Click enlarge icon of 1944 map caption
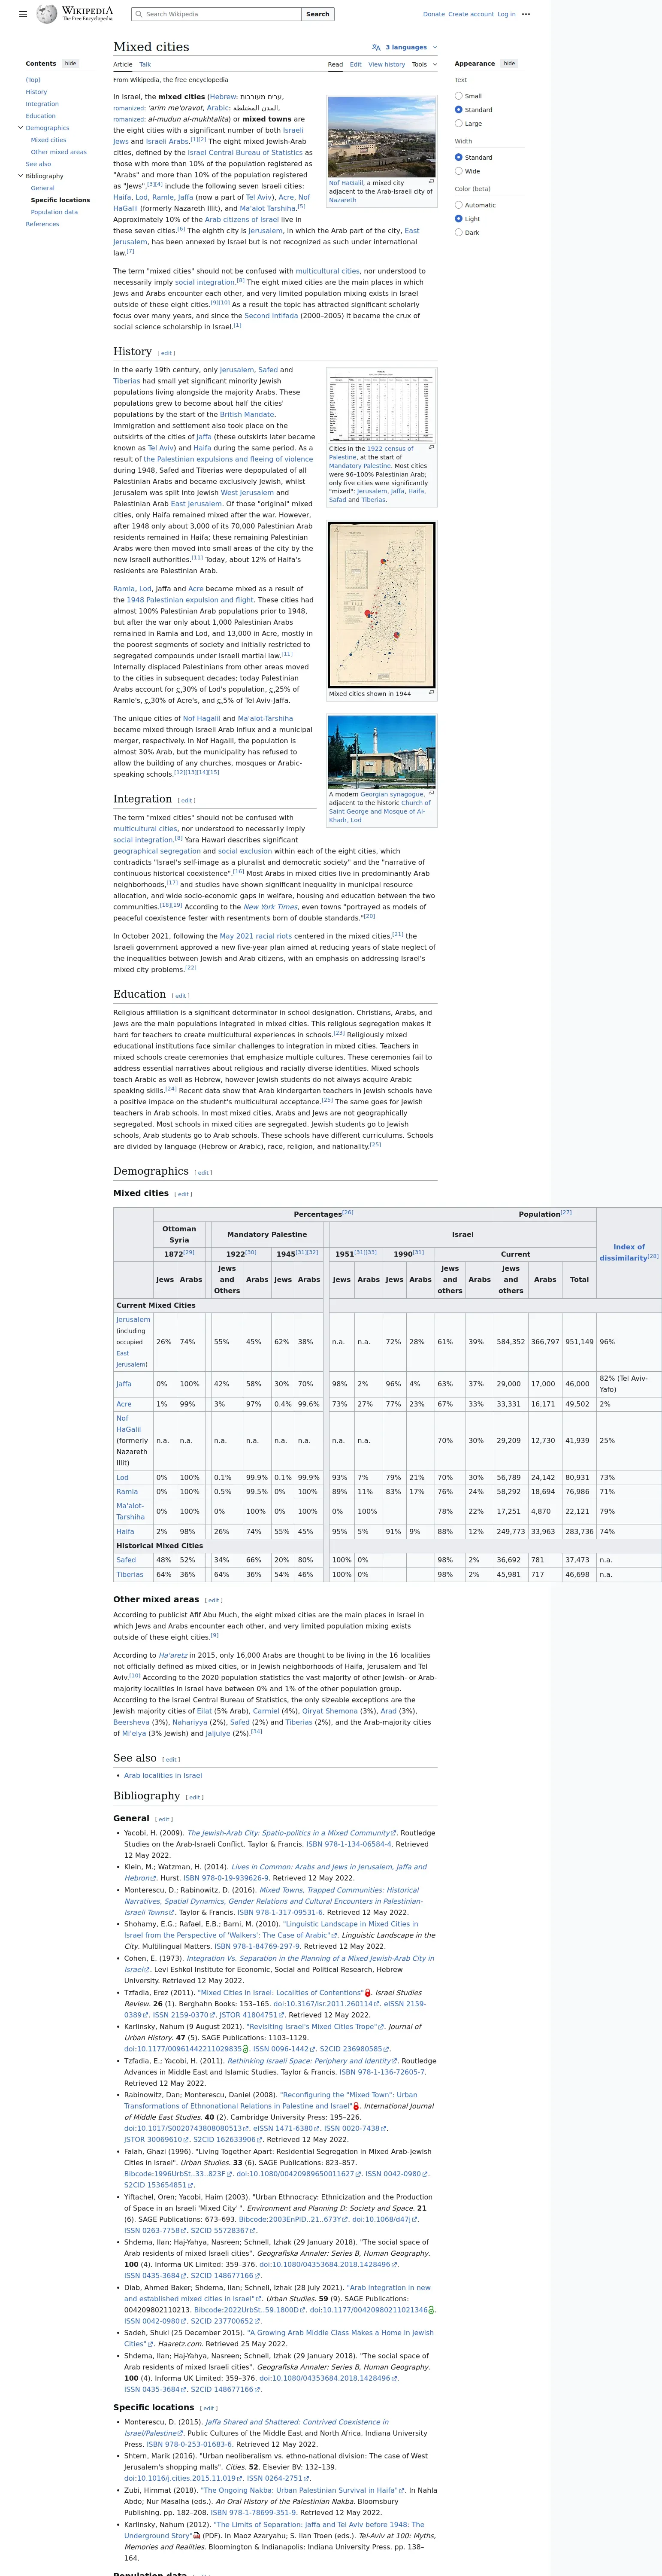 (x=431, y=692)
